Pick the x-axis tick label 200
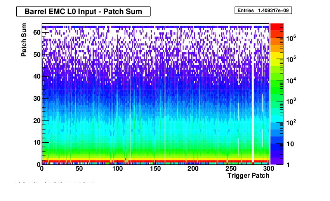The height and width of the screenshot is (201, 330). [193, 169]
